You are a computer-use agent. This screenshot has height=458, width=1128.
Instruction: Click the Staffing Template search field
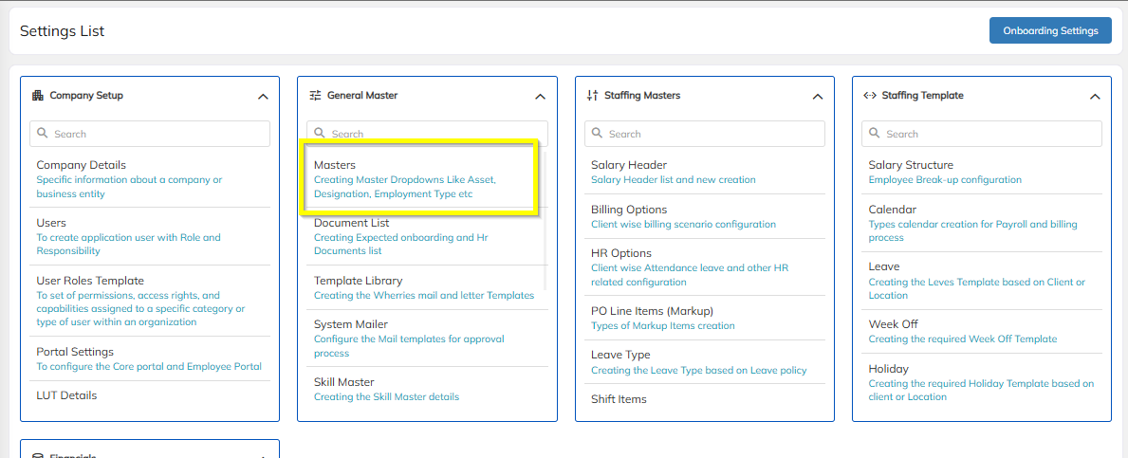981,134
